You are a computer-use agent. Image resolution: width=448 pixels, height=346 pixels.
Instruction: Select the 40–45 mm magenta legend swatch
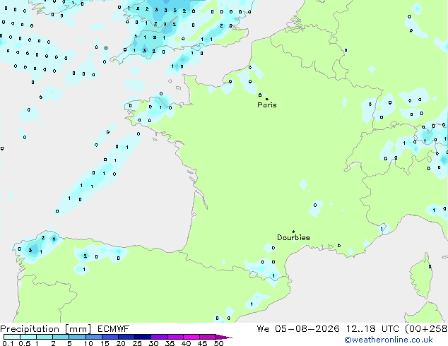pos(191,337)
